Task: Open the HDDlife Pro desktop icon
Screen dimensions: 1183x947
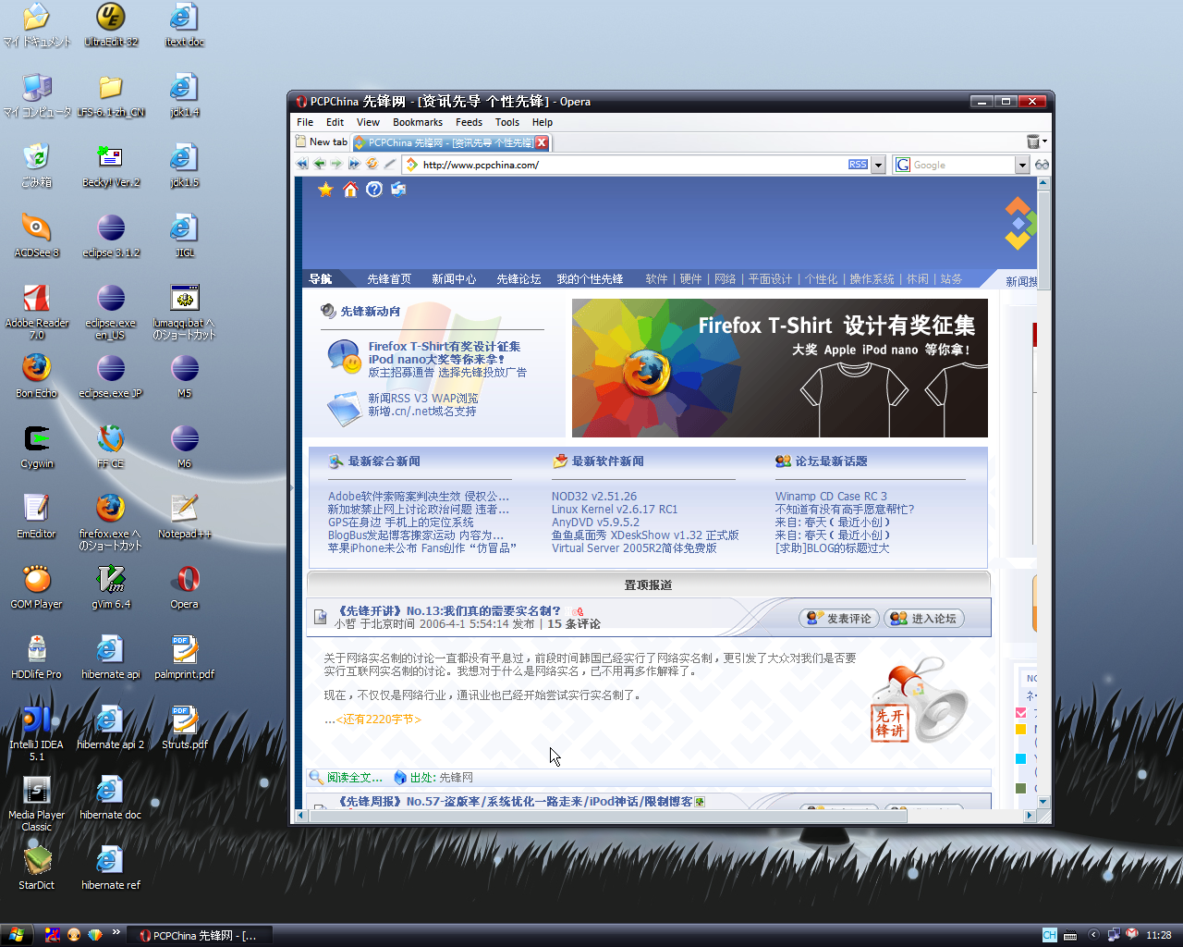Action: [36, 658]
